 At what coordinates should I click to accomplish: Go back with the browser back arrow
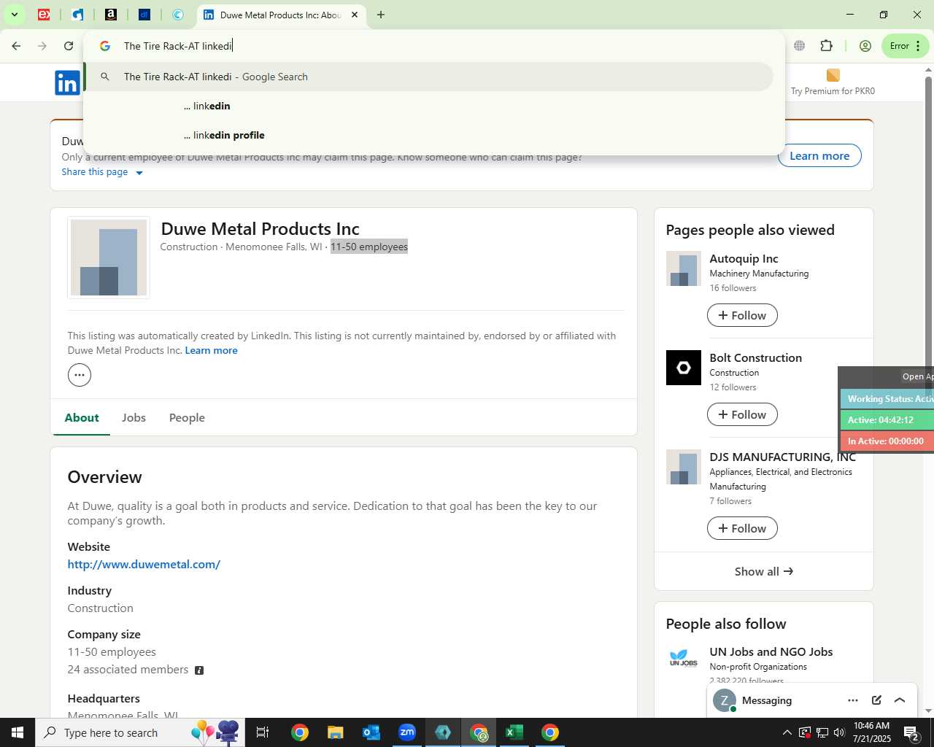[x=16, y=46]
